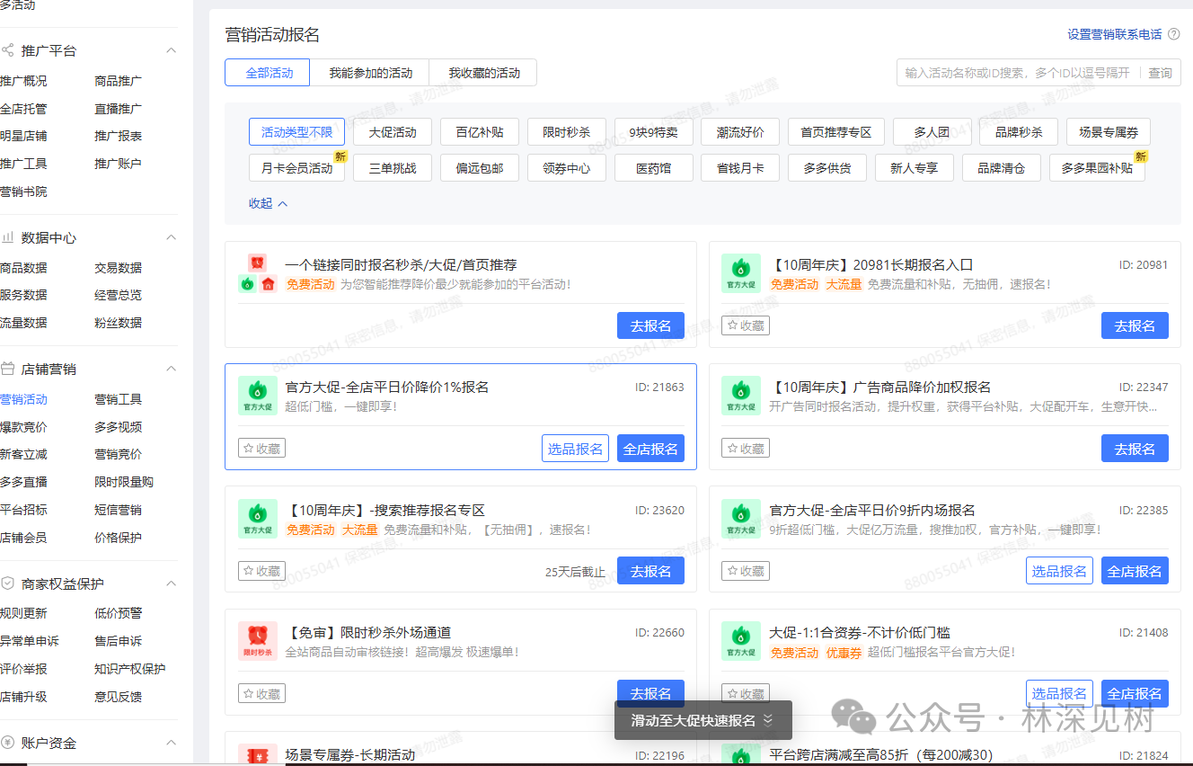Image resolution: width=1193 pixels, height=766 pixels.
Task: Toggle 收藏 star for 搜索推荐报名专区 activity
Action: [x=261, y=571]
